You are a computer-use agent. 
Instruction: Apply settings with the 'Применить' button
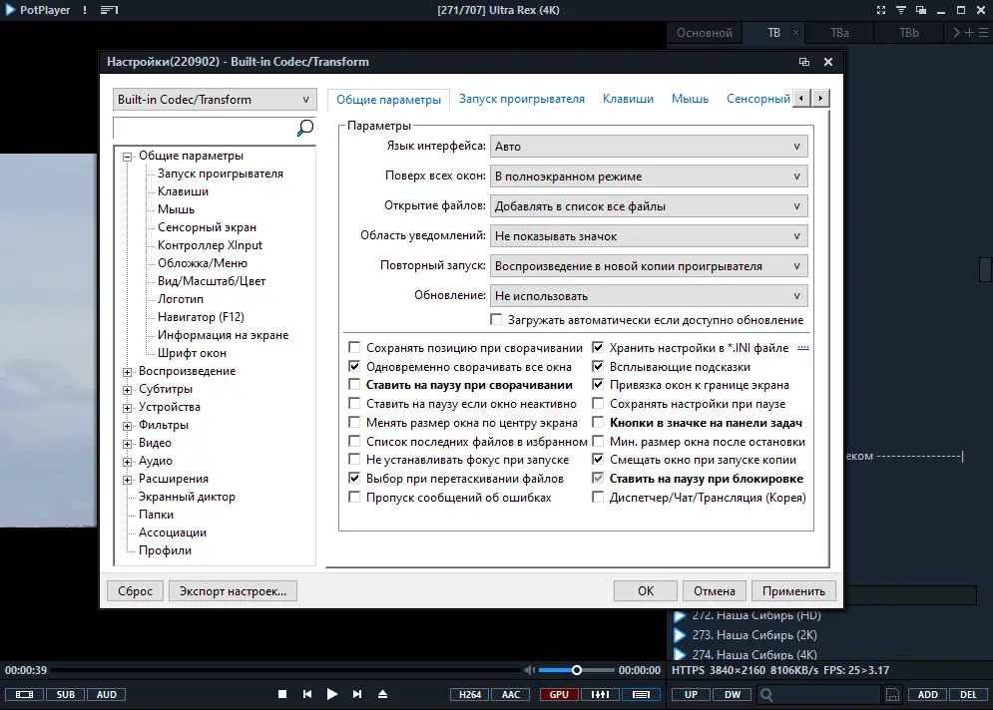click(793, 590)
